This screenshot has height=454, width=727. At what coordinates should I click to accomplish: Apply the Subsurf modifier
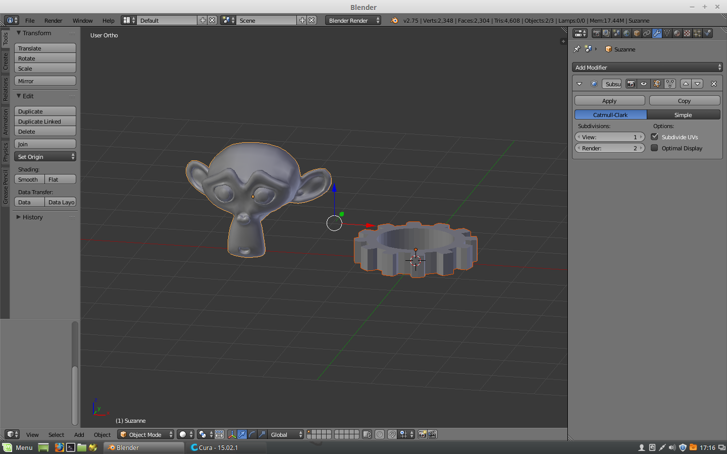[609, 101]
